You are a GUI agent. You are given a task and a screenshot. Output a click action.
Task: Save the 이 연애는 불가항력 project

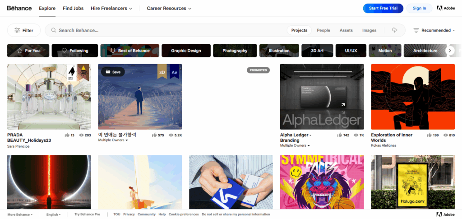coord(113,72)
